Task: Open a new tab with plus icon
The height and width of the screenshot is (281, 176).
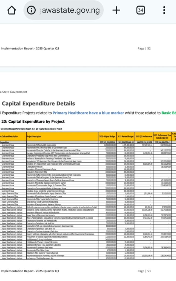Action: coord(117,10)
